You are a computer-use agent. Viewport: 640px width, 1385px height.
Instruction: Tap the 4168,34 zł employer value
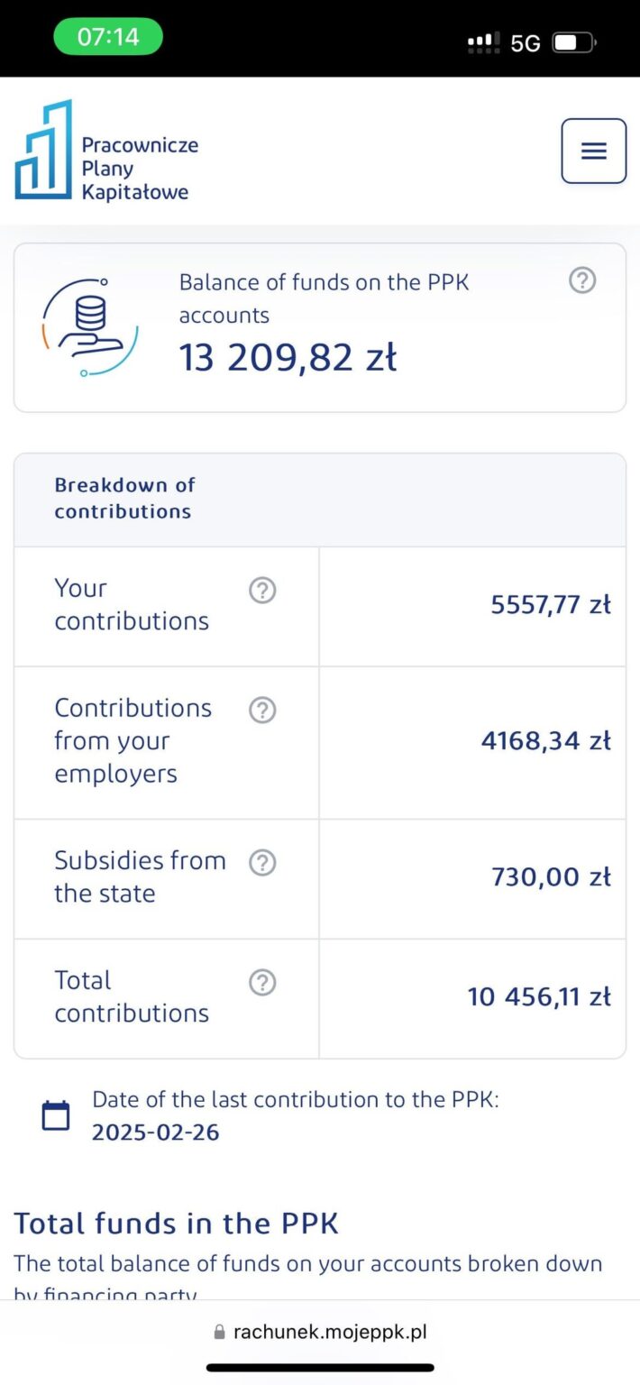point(546,741)
